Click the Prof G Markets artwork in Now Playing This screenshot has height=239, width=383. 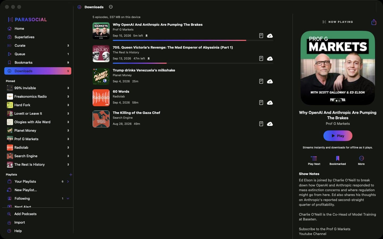pyautogui.click(x=338, y=68)
